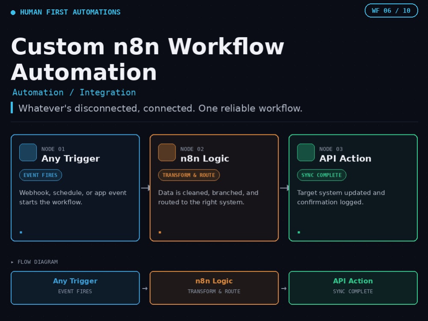
Task: Select the n8n Logic flow diagram box
Action: [x=214, y=288]
